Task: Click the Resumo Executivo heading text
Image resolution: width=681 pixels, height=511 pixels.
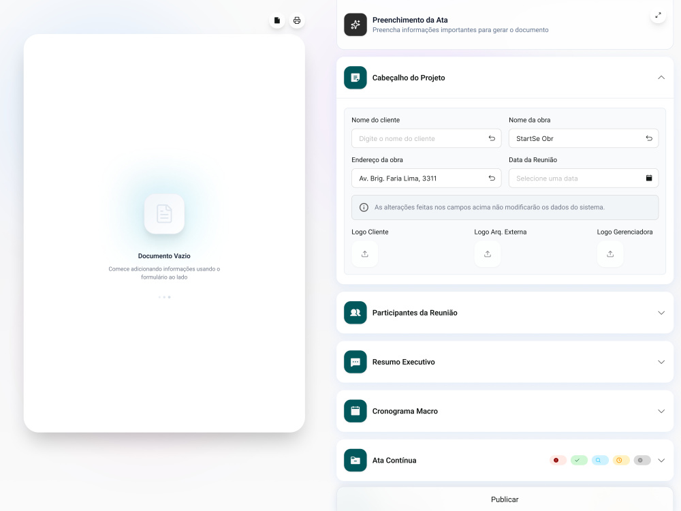Action: [403, 362]
